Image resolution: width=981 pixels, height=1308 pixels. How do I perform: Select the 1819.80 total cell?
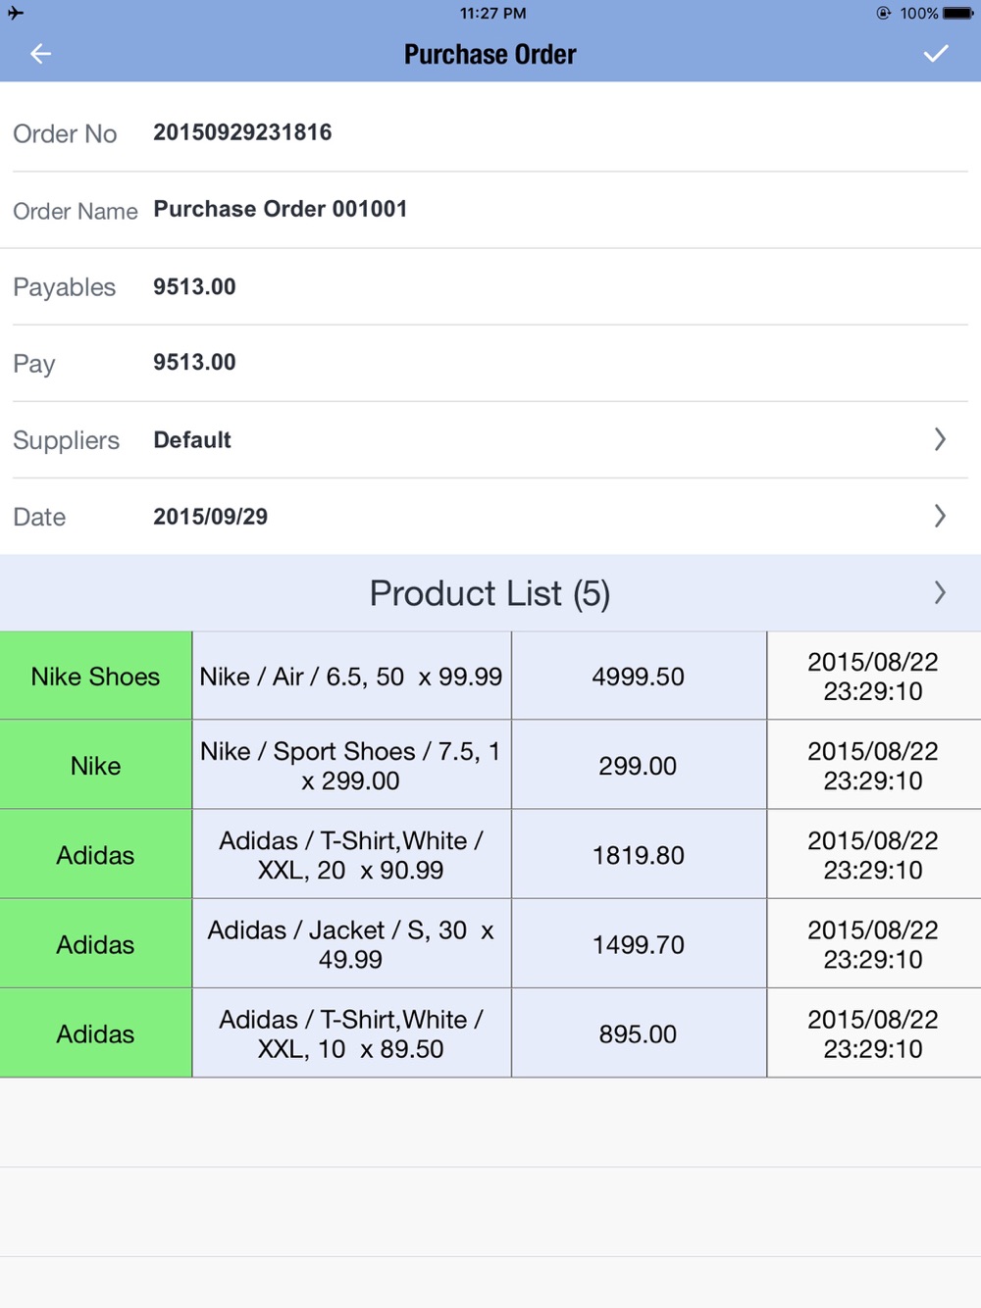tap(639, 855)
